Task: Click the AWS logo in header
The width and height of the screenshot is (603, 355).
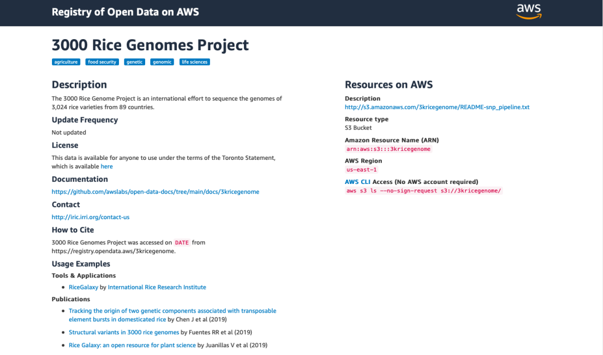Action: click(x=529, y=12)
